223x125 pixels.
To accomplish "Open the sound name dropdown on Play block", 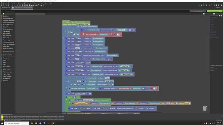I will (x=81, y=103).
